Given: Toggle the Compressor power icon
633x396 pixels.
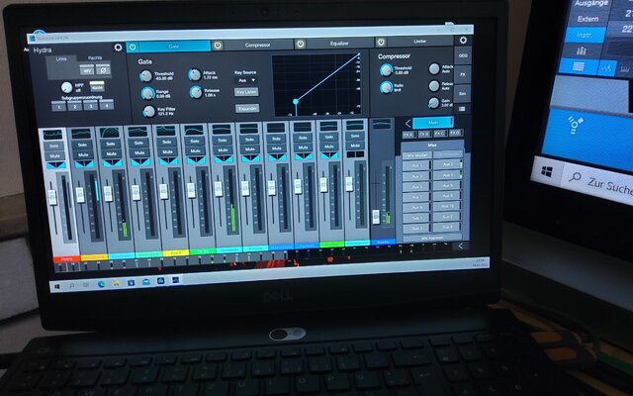Looking at the screenshot, I should [x=218, y=45].
